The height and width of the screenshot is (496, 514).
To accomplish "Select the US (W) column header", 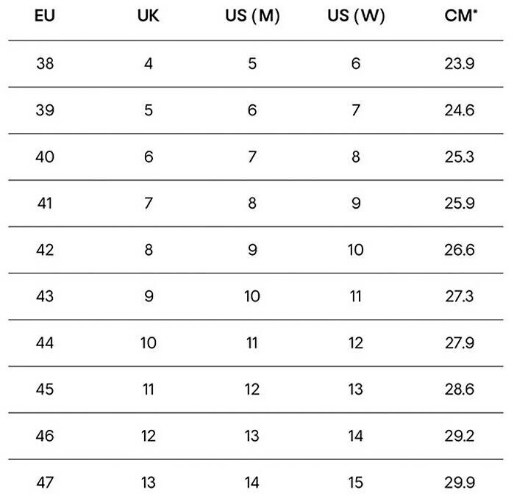I will tap(356, 15).
